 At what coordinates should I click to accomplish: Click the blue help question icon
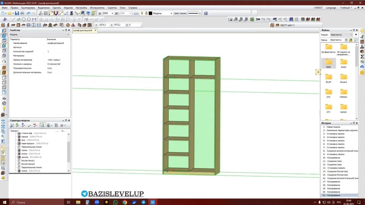[206, 13]
